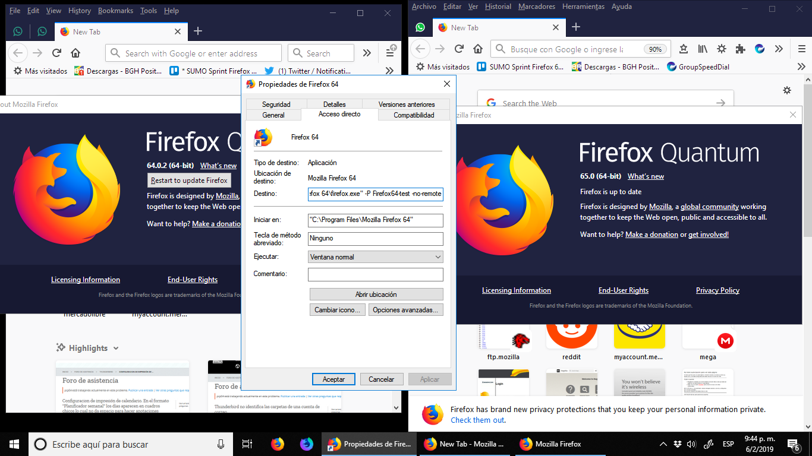Image resolution: width=812 pixels, height=456 pixels.
Task: Open a new tab in left Firefox window
Action: click(x=198, y=31)
